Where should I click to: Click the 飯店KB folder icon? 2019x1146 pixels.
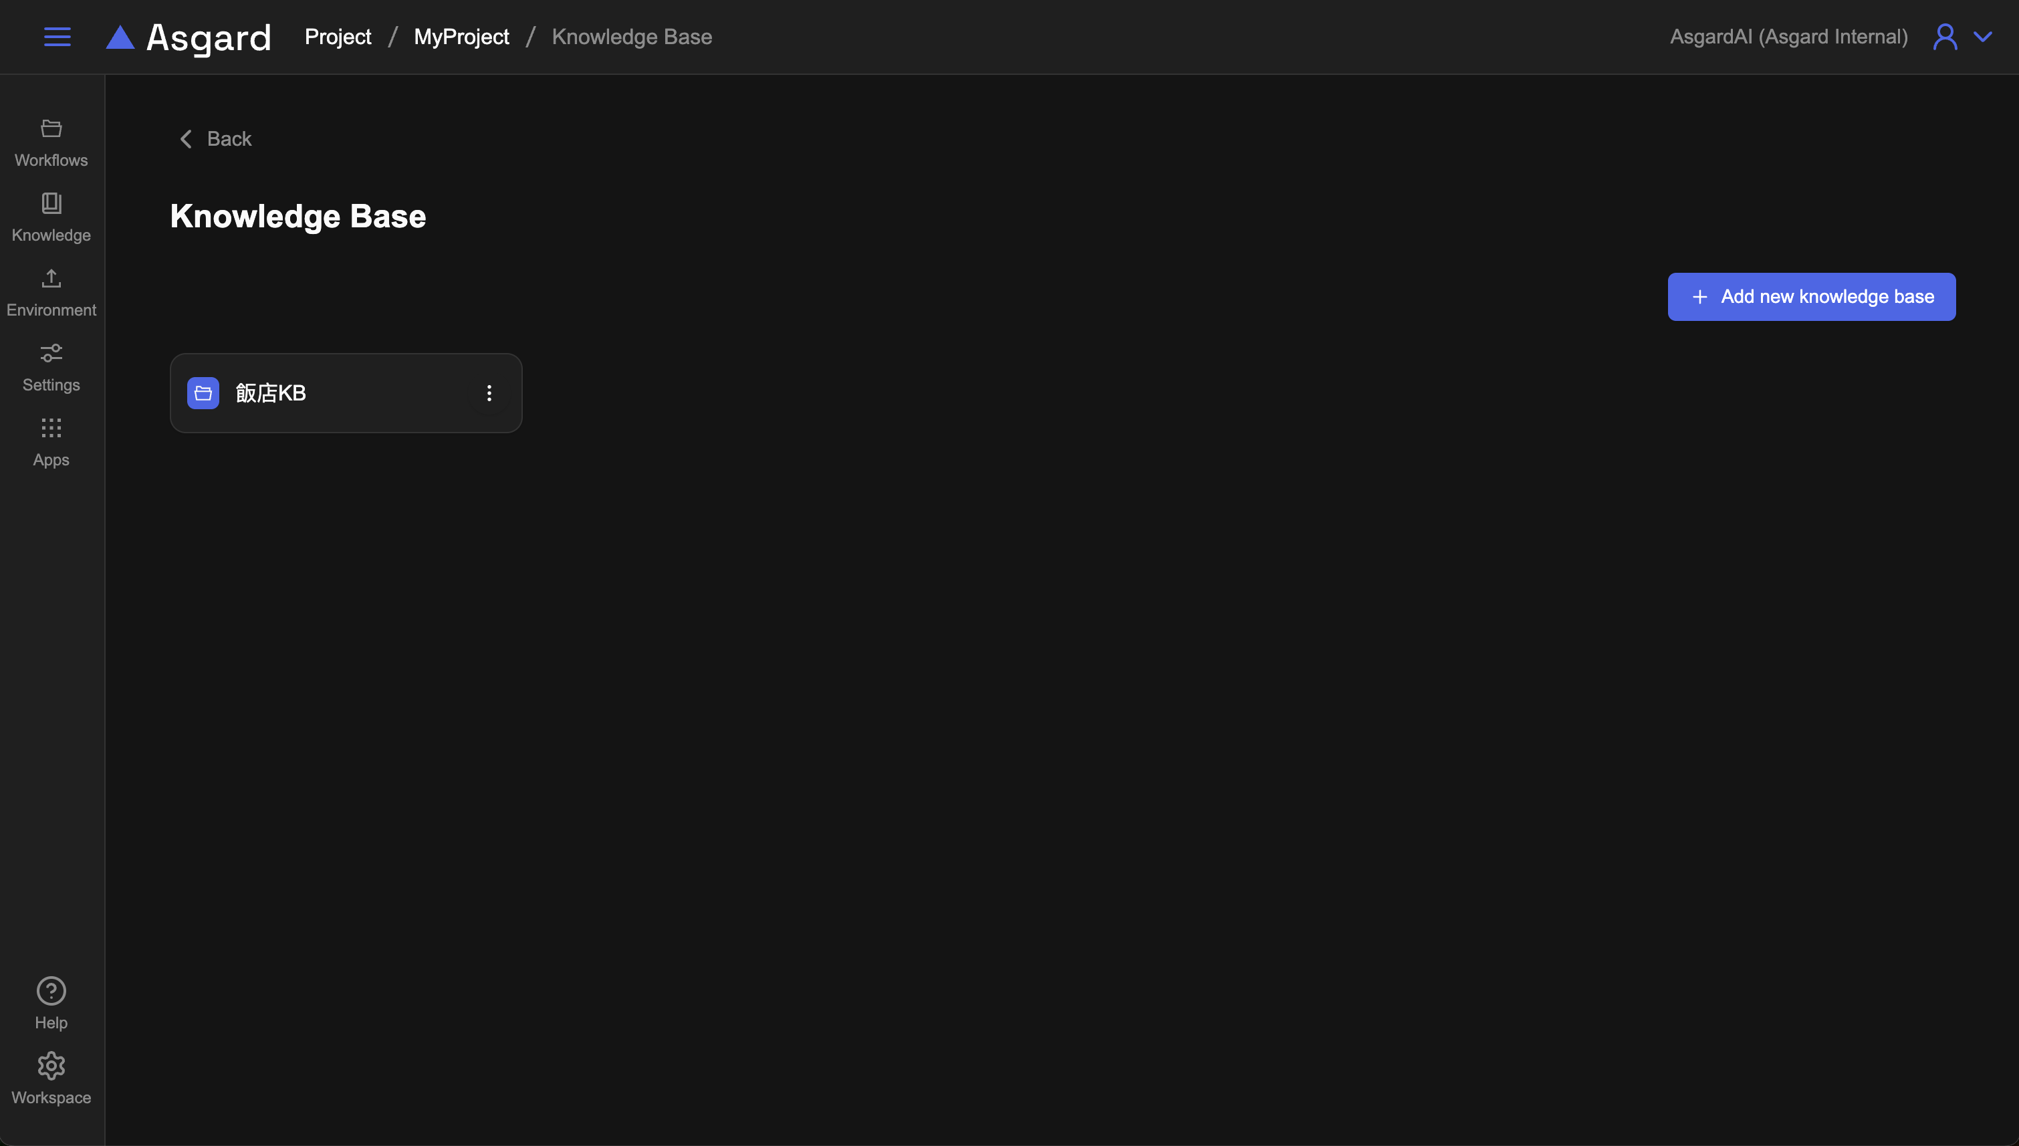(x=203, y=392)
